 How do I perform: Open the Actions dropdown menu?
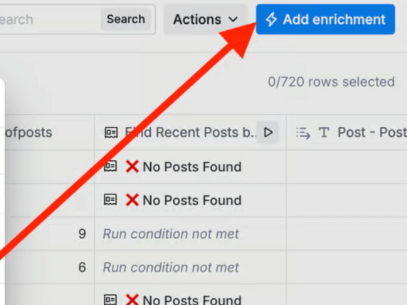click(x=205, y=20)
